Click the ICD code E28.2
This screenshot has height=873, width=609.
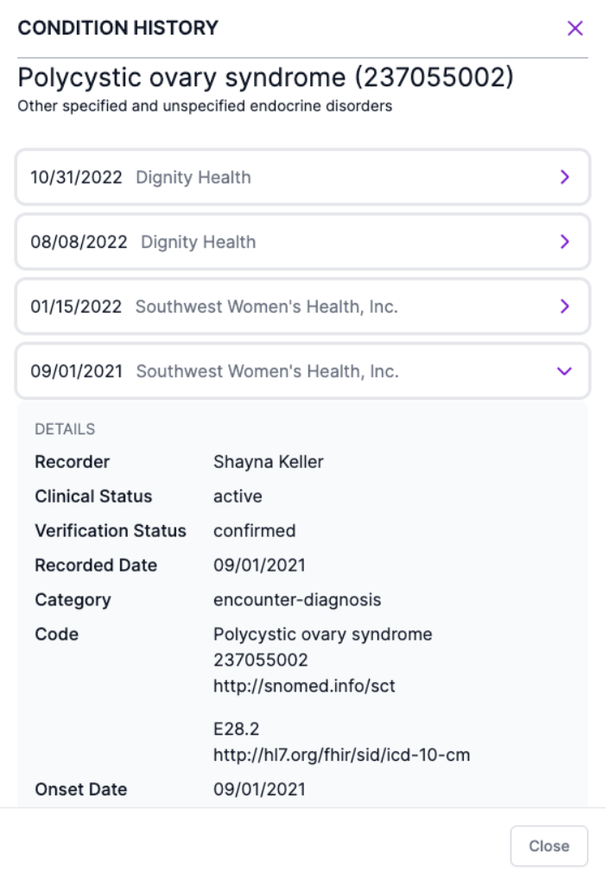click(231, 731)
